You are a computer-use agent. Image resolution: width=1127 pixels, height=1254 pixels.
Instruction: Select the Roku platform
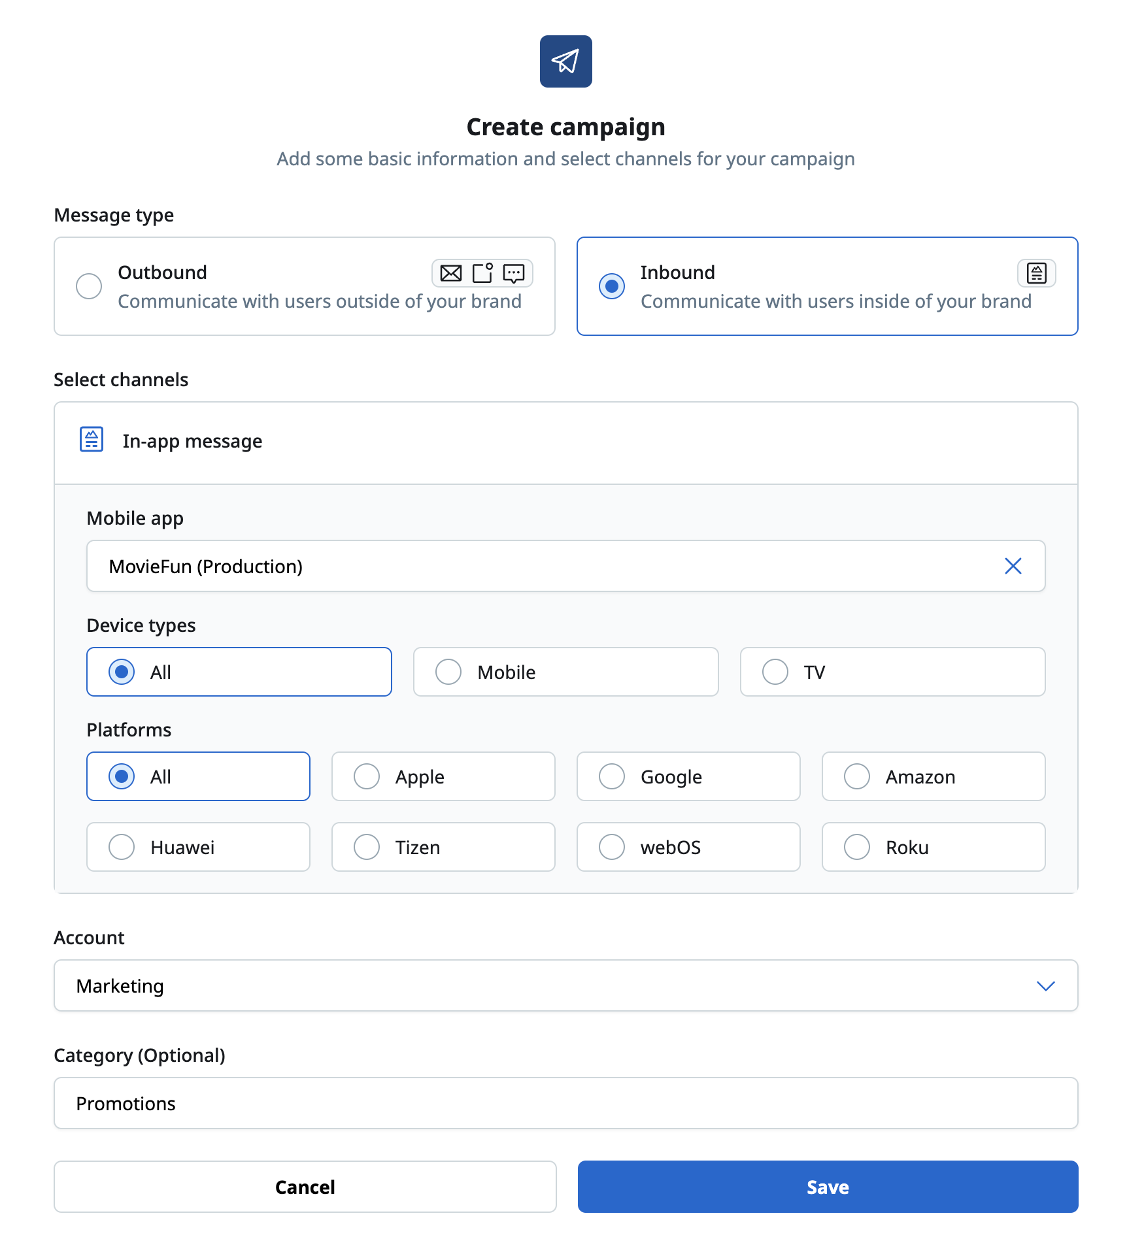point(934,847)
